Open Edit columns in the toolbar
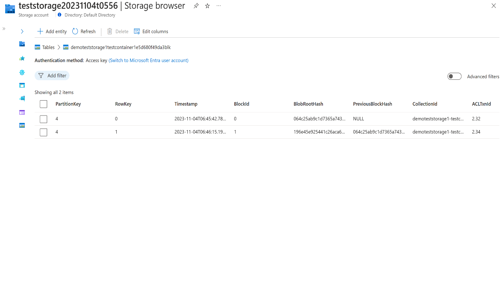 tap(151, 31)
